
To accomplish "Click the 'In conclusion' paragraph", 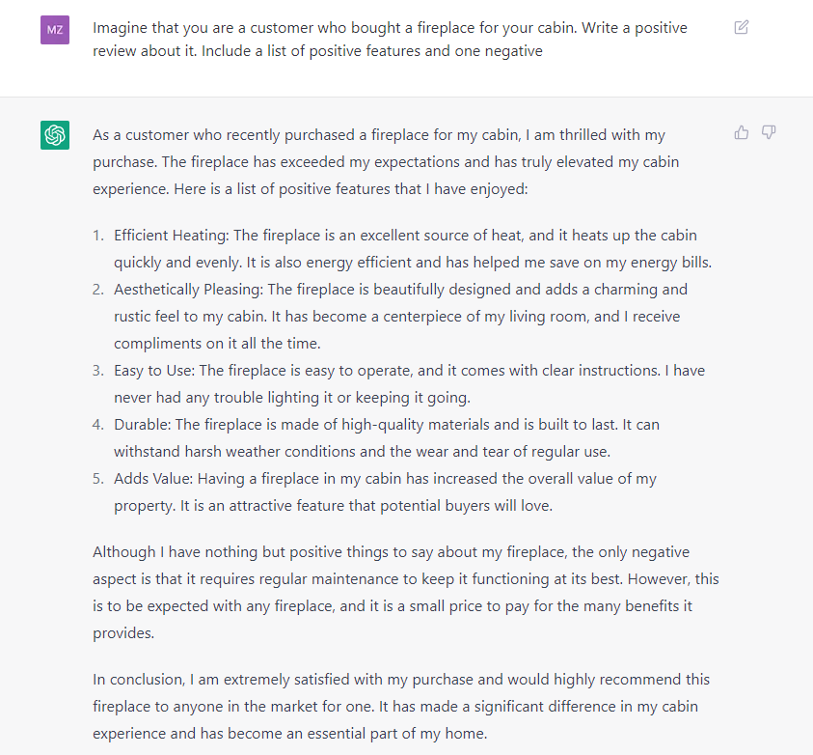I will [401, 706].
